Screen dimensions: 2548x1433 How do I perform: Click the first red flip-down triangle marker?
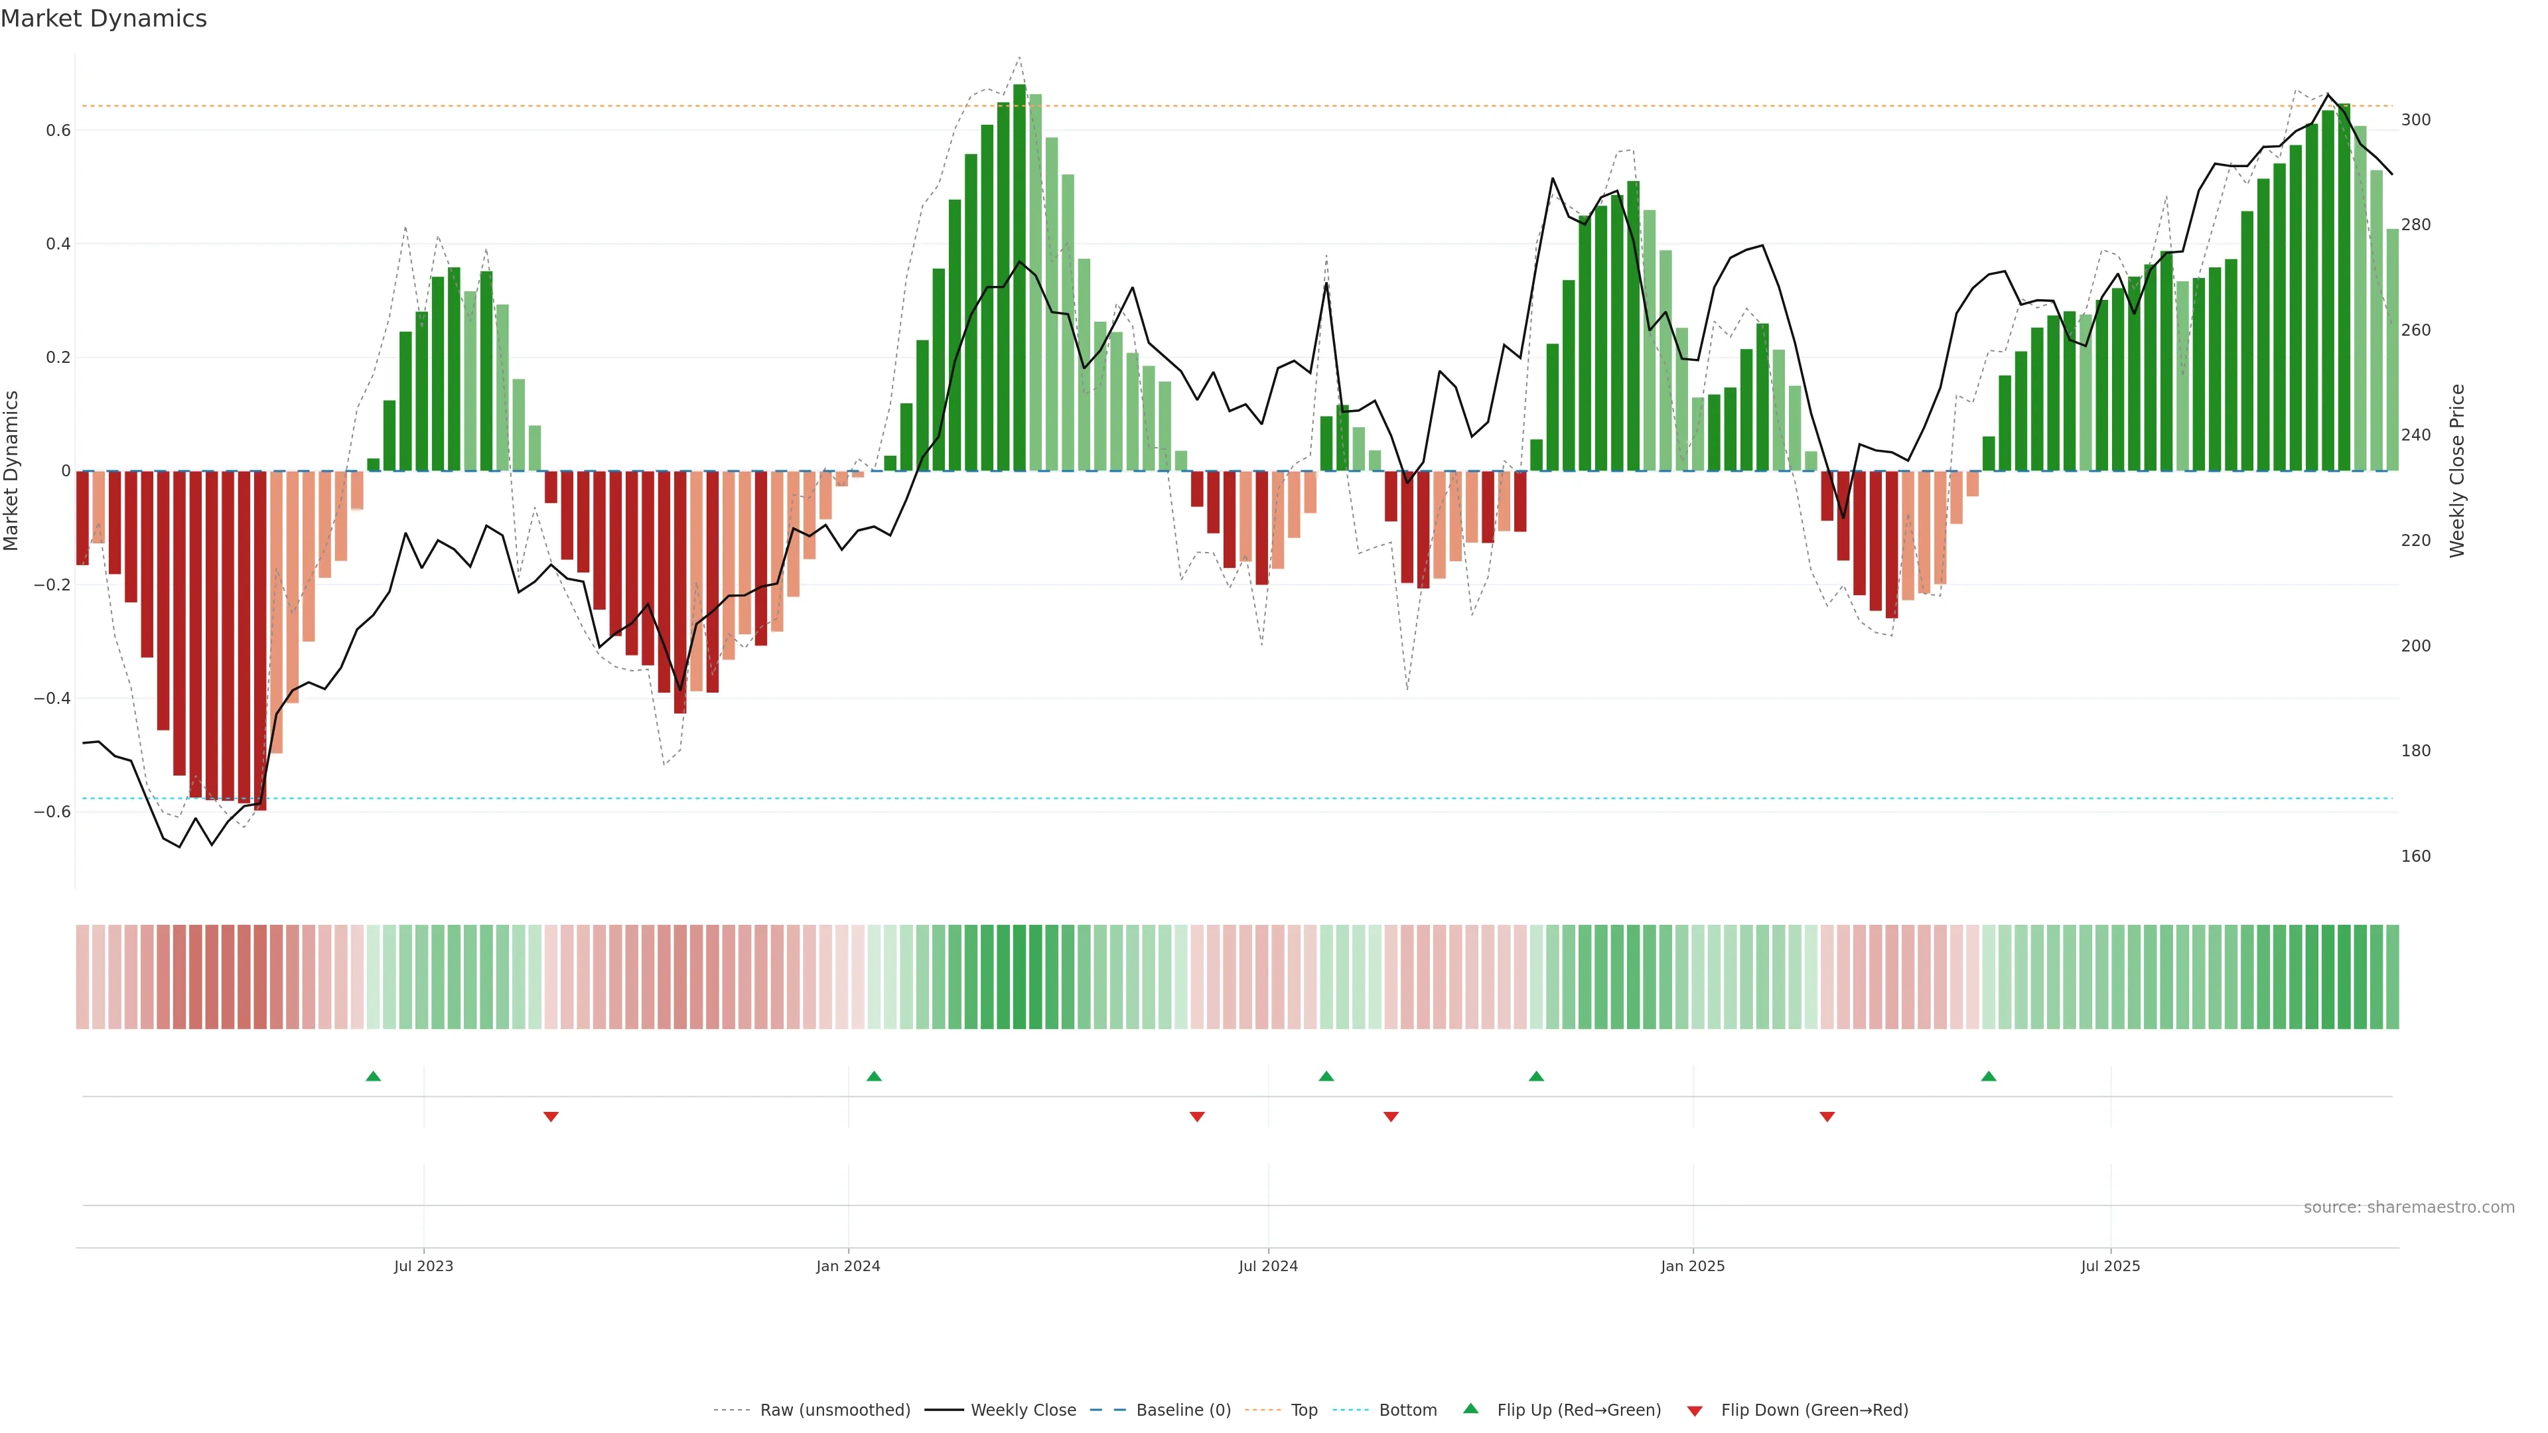point(551,1117)
